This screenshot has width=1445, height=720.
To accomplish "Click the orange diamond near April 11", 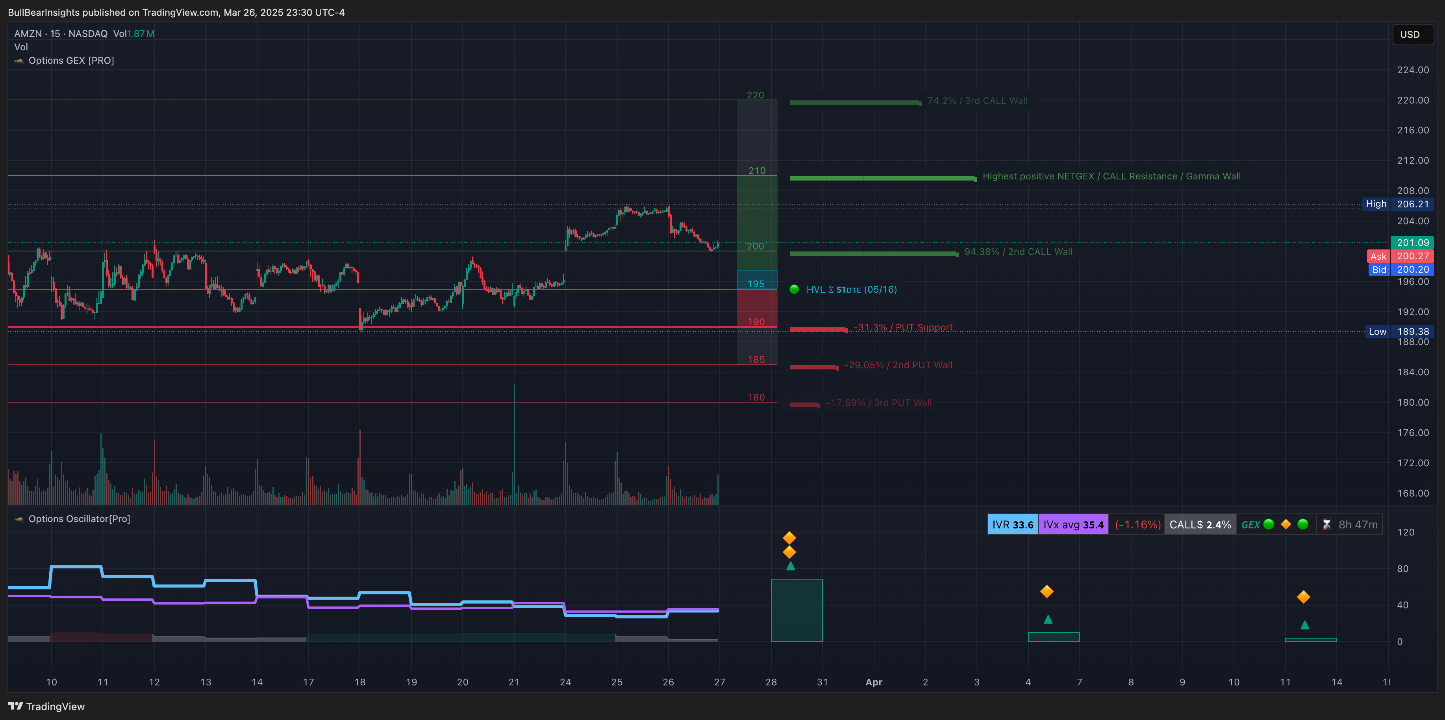I will [1304, 597].
